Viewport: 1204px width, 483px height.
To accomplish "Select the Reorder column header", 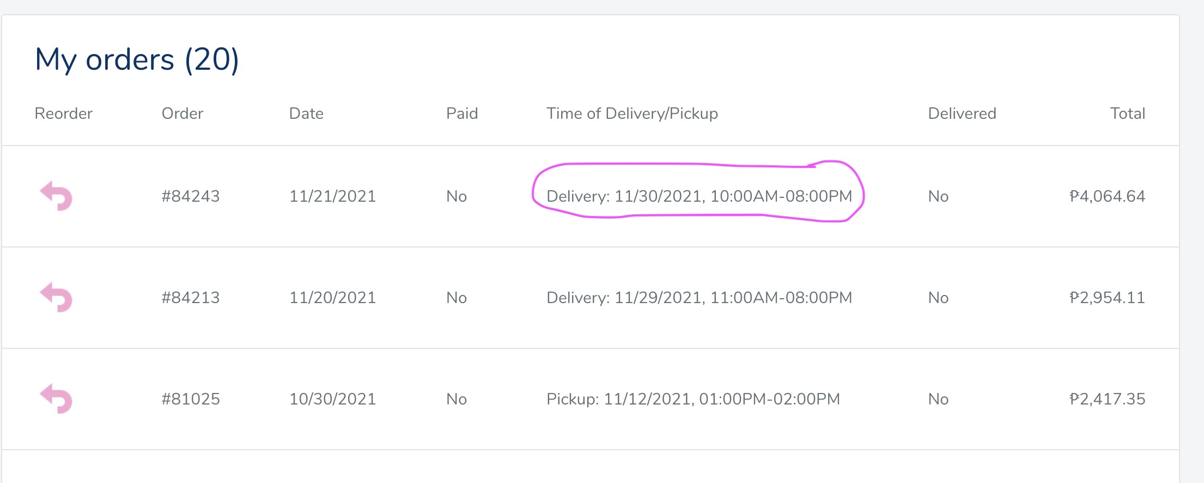I will coord(64,113).
